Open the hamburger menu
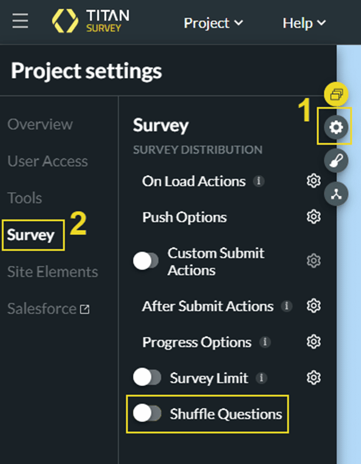 click(x=20, y=21)
